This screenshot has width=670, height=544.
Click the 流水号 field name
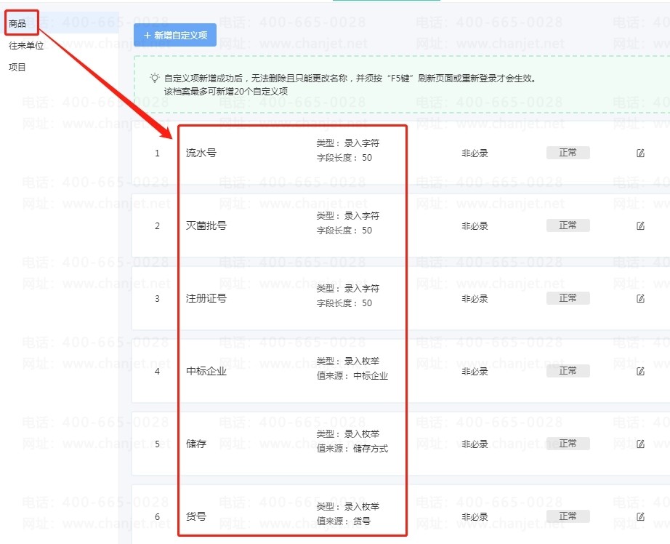201,153
